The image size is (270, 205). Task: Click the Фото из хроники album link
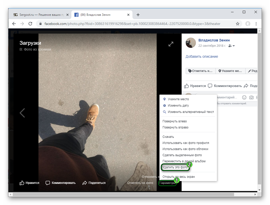tap(37, 50)
